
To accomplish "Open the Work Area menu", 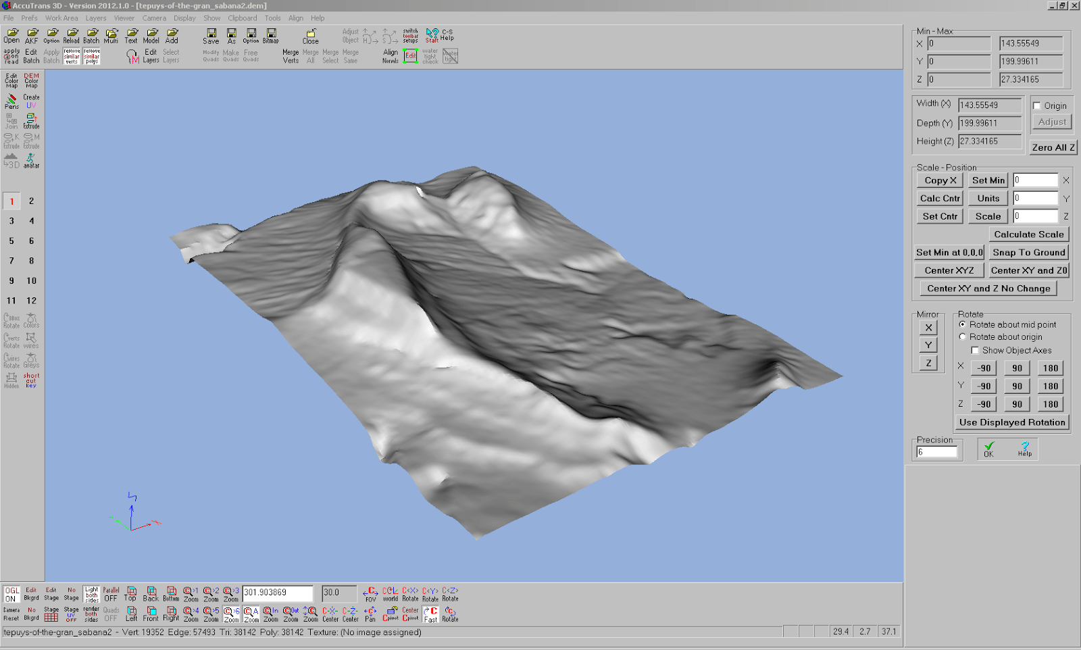I will pyautogui.click(x=61, y=18).
